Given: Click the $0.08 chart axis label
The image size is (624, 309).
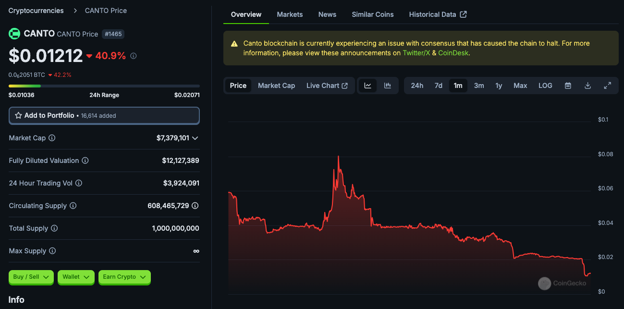Looking at the screenshot, I should pyautogui.click(x=606, y=154).
